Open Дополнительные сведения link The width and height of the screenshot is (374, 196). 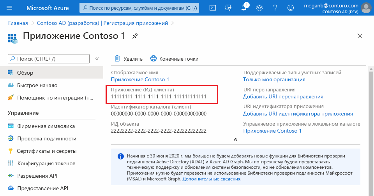pyautogui.click(x=212, y=179)
